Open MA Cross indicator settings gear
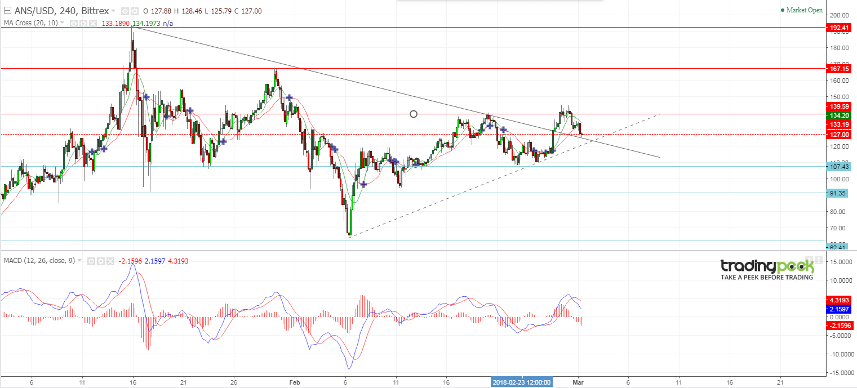The height and width of the screenshot is (388, 857). [83, 23]
